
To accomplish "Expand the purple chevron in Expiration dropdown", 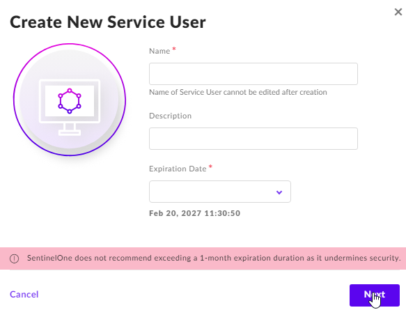I will 279,192.
